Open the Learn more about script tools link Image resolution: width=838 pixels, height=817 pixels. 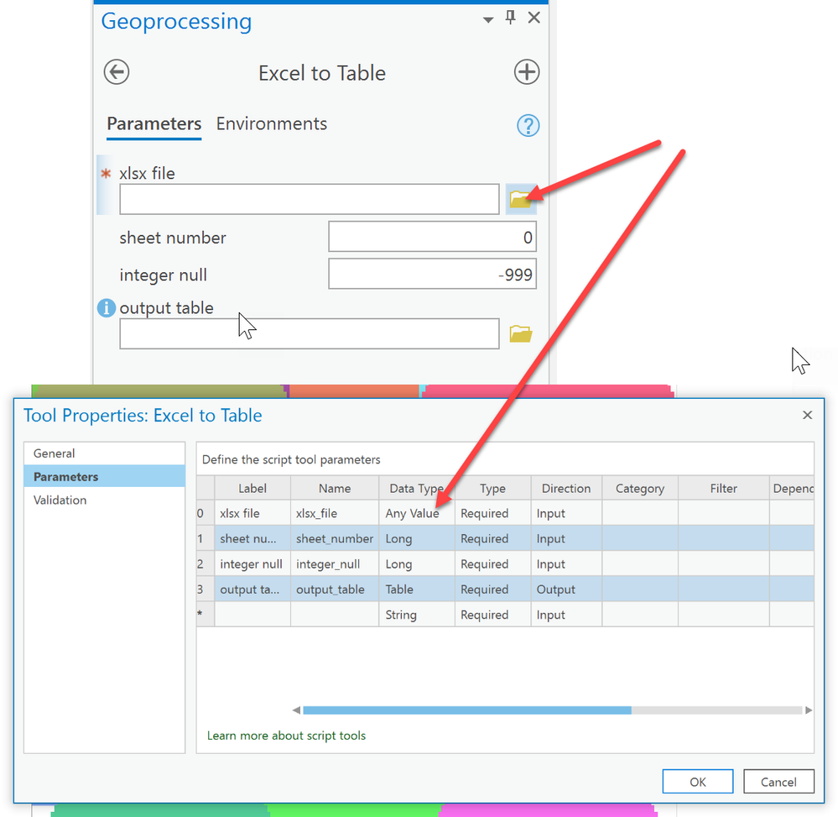click(286, 736)
